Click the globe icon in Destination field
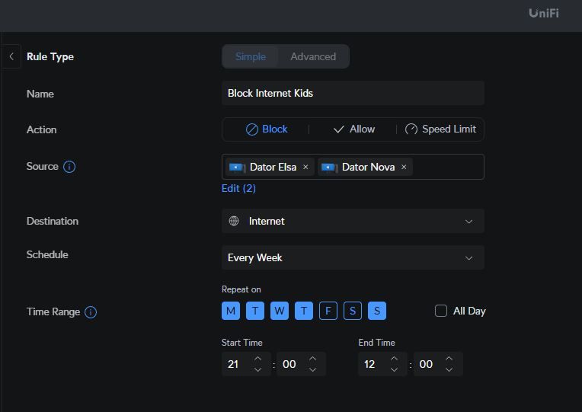 [234, 221]
